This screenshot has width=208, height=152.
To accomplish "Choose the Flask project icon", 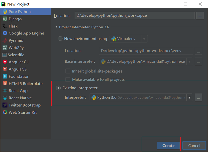I will point(5,26).
